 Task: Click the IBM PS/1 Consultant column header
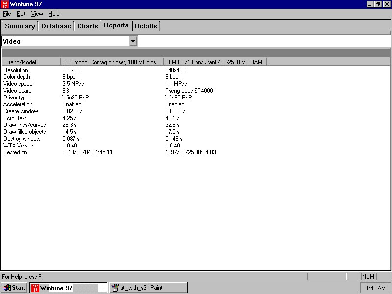click(215, 62)
